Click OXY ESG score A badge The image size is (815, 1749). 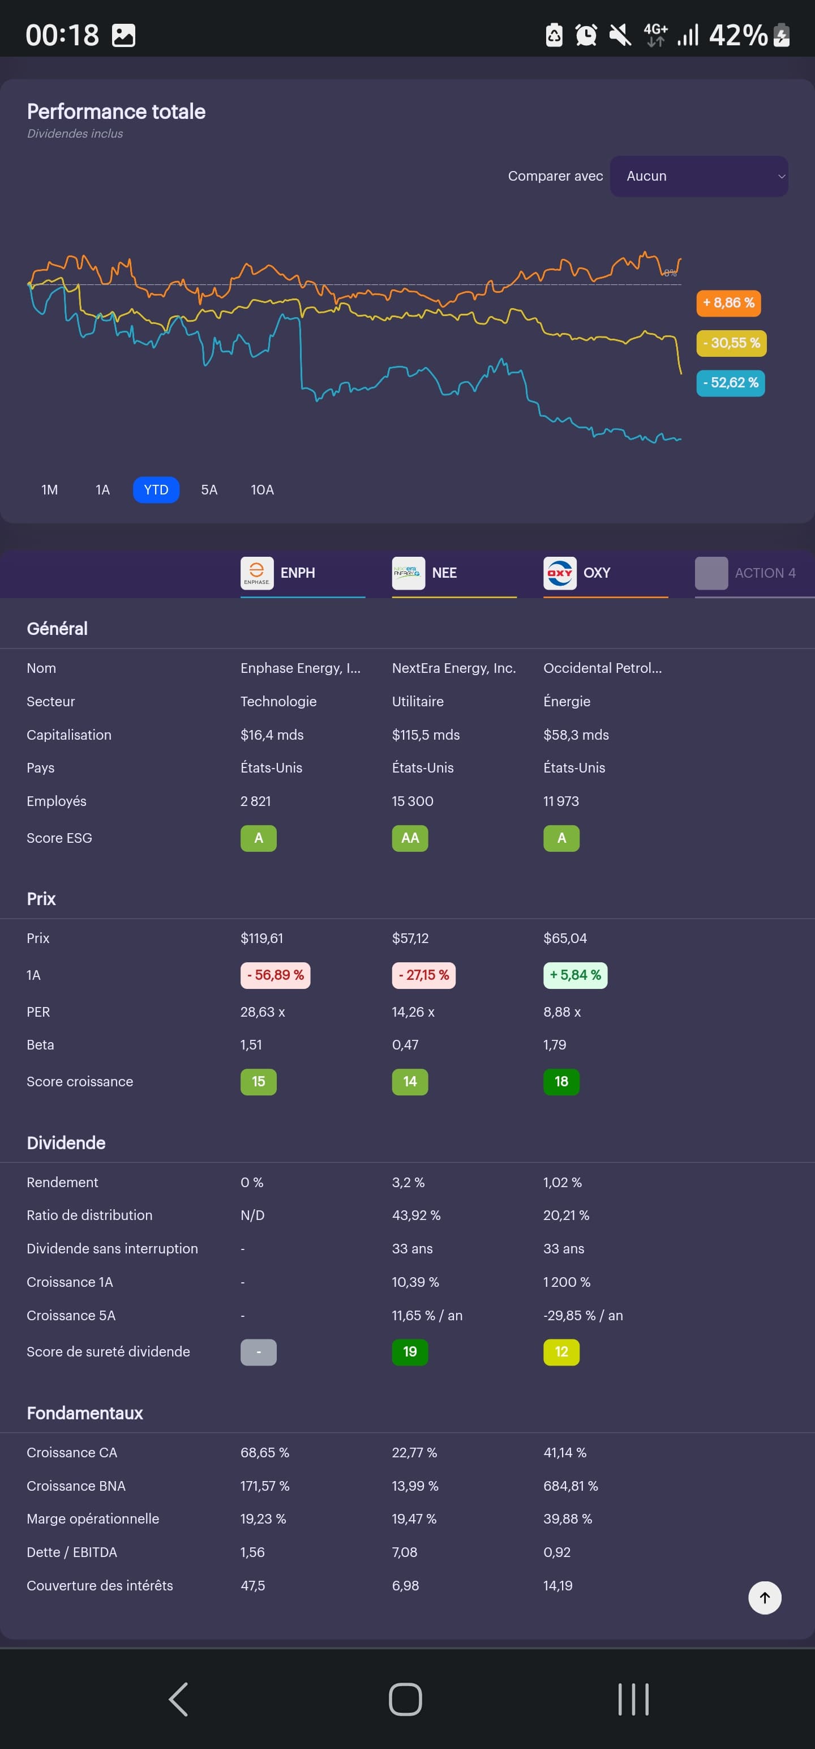(561, 838)
